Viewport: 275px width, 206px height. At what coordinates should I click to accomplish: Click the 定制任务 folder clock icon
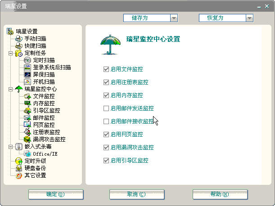point(19,53)
